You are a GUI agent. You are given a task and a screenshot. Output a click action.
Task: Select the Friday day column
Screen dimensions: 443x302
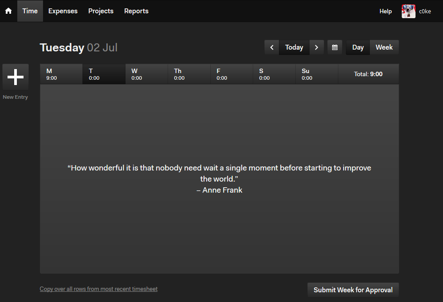coord(231,74)
